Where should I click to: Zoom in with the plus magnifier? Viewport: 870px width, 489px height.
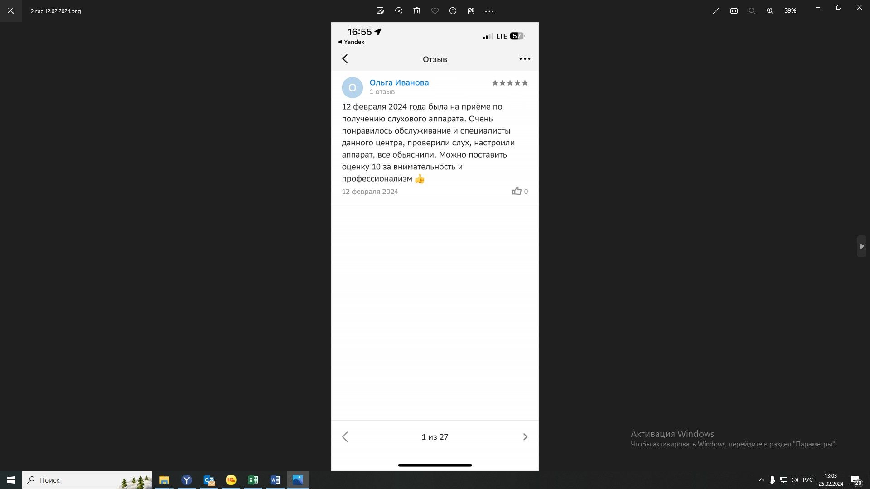[x=770, y=11]
